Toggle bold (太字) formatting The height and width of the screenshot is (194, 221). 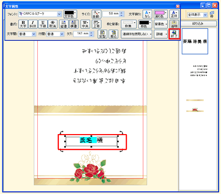point(23,24)
